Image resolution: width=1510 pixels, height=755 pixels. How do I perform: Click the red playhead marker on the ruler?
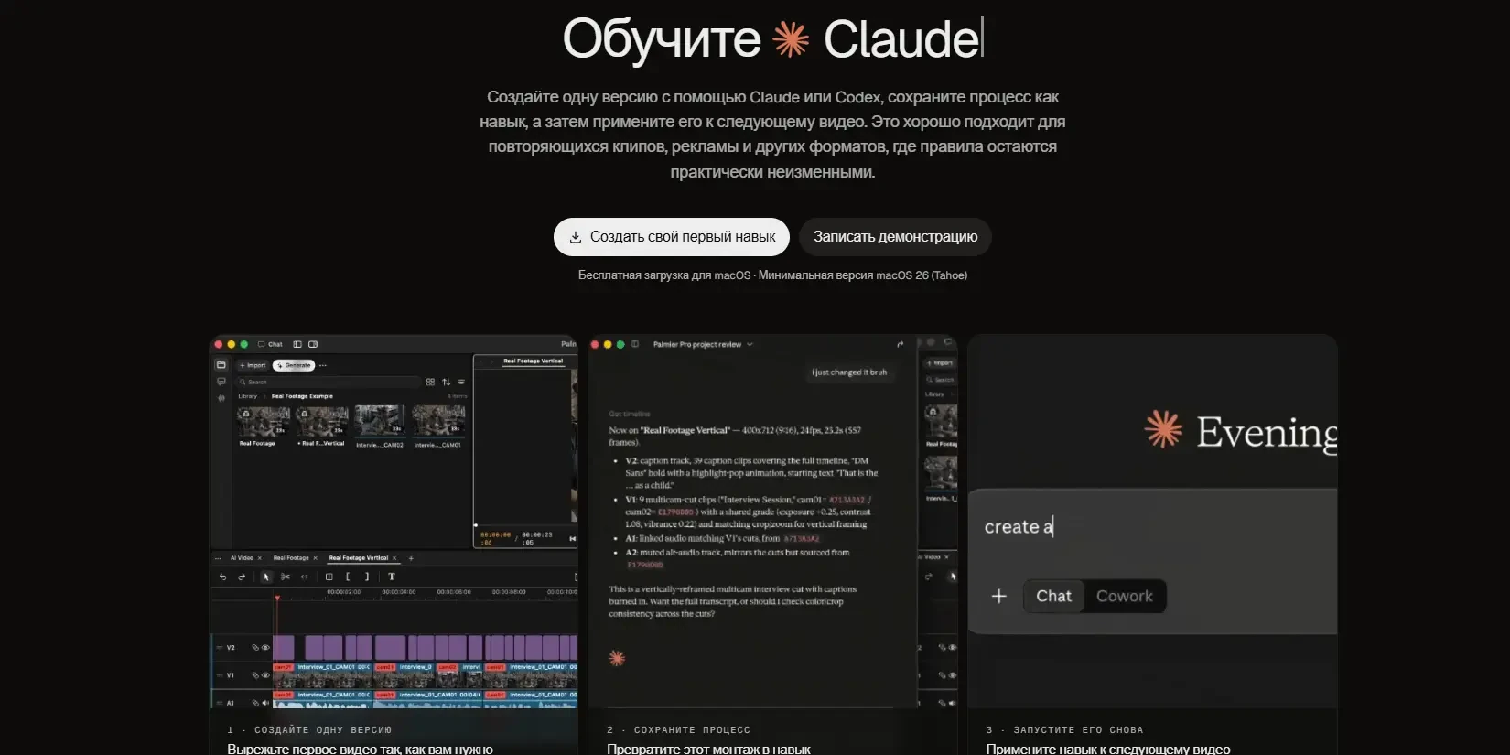click(x=277, y=598)
